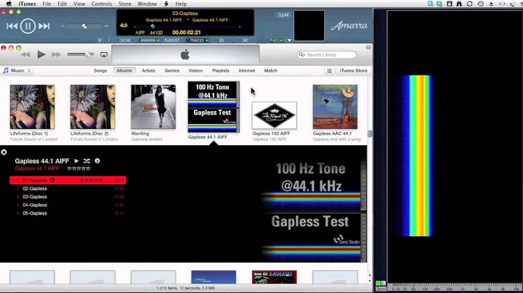
Task: Click the eject menu bar icon
Action: [491, 4]
